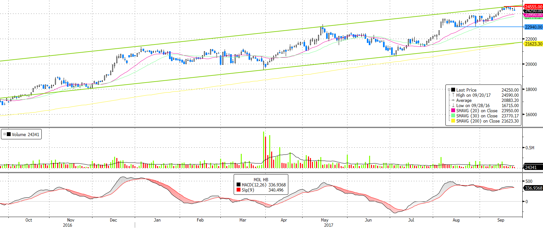The height and width of the screenshot is (228, 543).
Task: Select 'SMAVG (200) on Close' legend label
Action: [478, 121]
